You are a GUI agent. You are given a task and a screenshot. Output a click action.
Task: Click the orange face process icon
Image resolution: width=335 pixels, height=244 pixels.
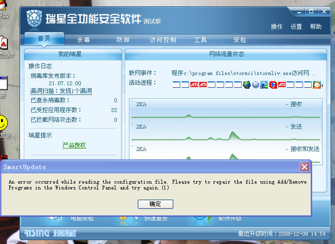317,85
